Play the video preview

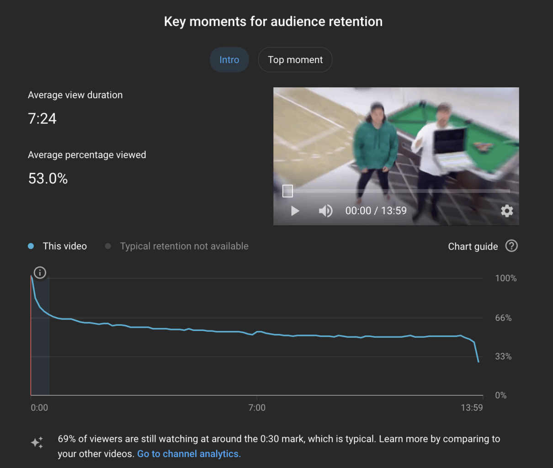[295, 211]
